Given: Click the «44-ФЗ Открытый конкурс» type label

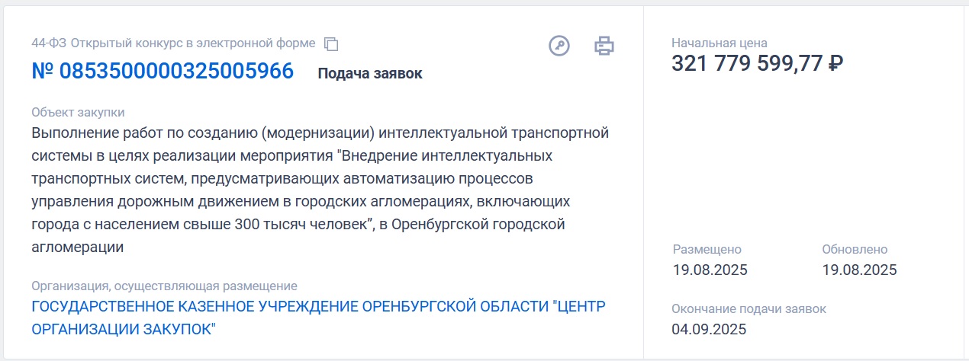Looking at the screenshot, I should pyautogui.click(x=173, y=43).
